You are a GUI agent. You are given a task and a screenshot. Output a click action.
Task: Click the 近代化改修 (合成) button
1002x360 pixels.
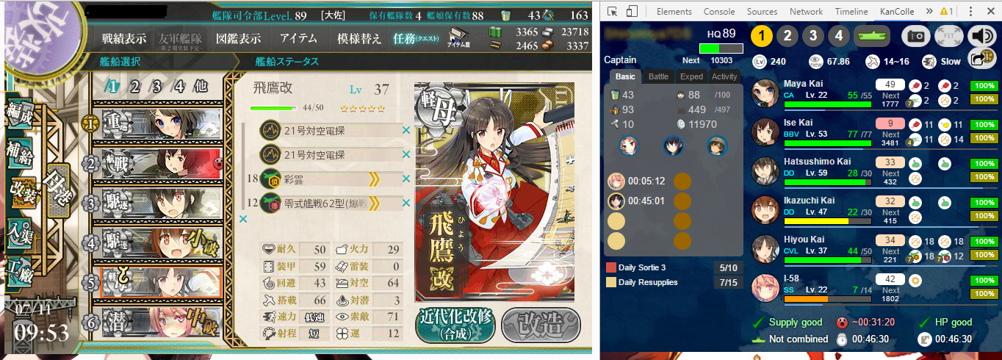click(x=454, y=323)
